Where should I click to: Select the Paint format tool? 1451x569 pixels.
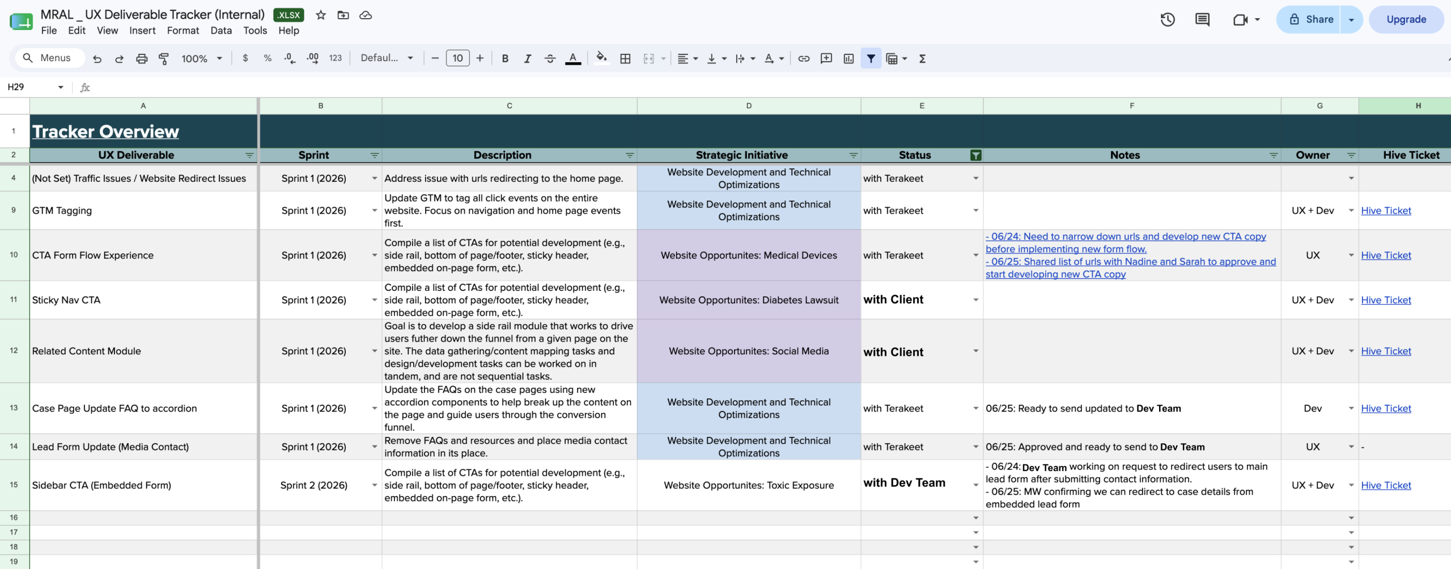164,58
